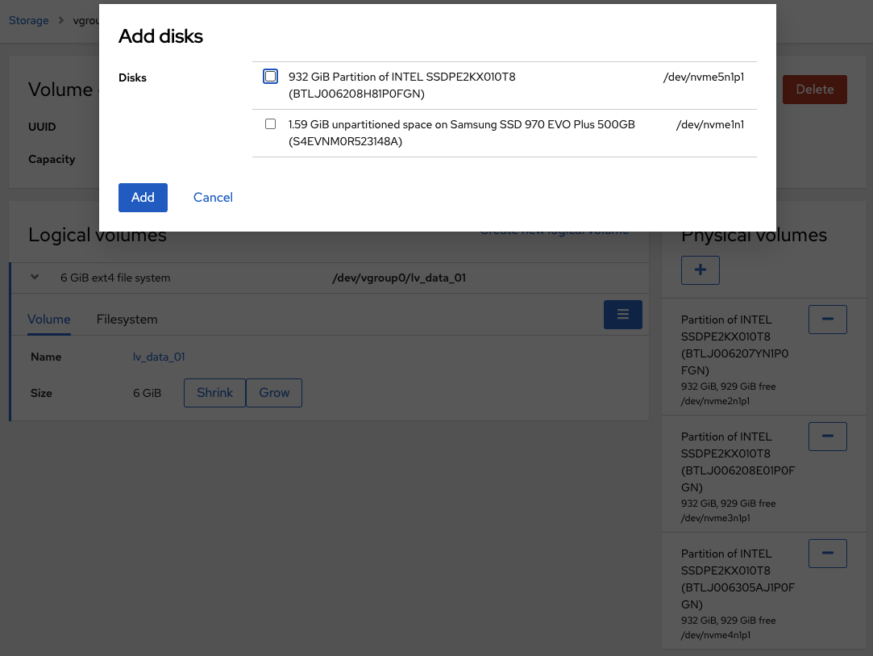Cancel the Add disks dialog
The image size is (873, 656).
[213, 198]
